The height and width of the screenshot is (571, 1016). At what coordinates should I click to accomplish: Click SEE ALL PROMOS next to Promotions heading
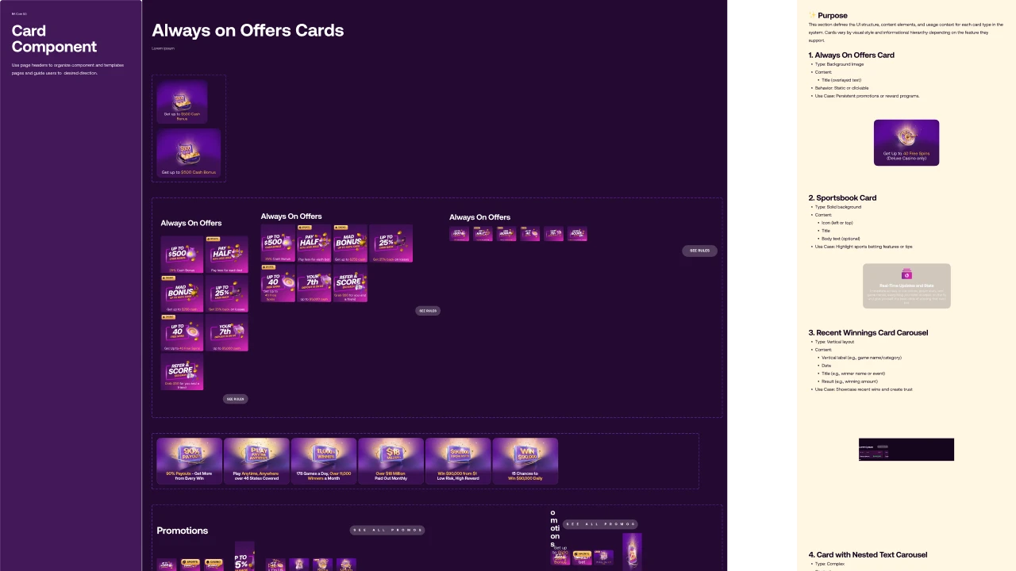(x=387, y=530)
